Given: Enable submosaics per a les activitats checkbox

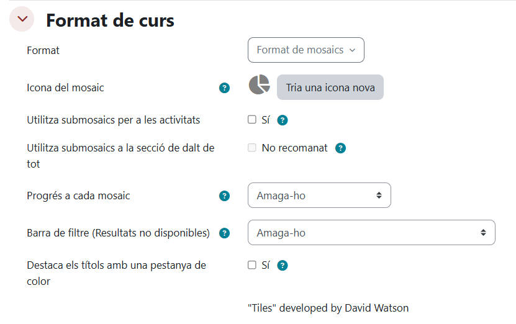Looking at the screenshot, I should click(252, 120).
